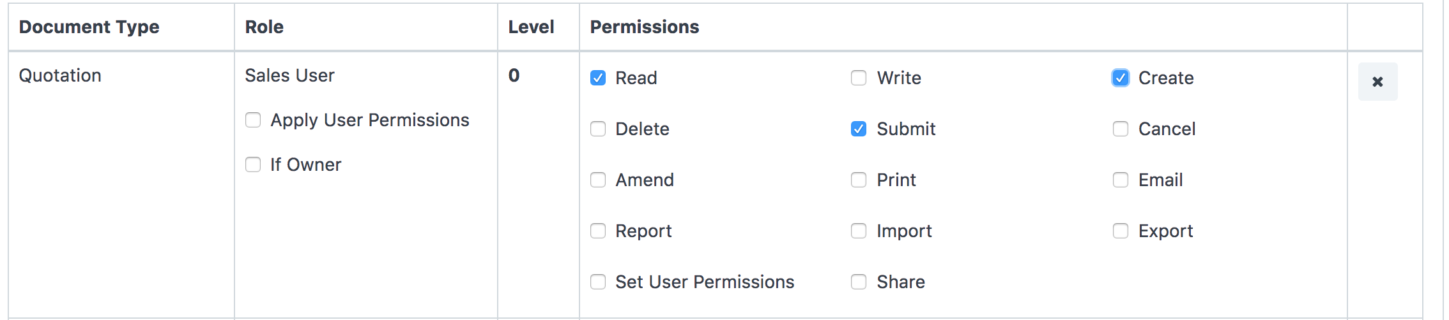Enable the Write permission

[859, 78]
